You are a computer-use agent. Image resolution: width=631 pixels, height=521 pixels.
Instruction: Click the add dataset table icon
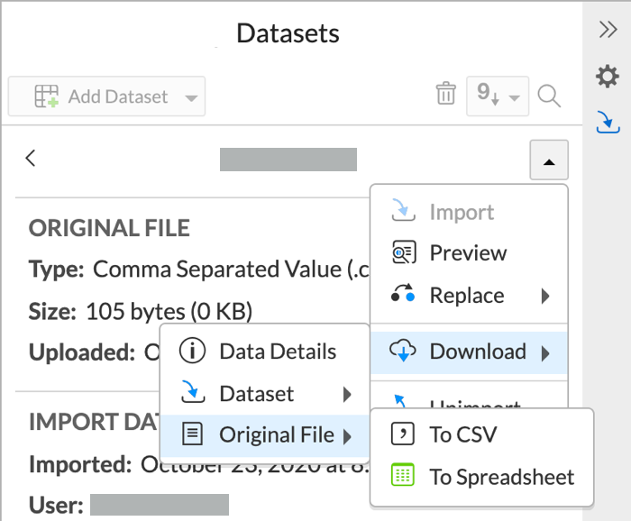[x=46, y=96]
